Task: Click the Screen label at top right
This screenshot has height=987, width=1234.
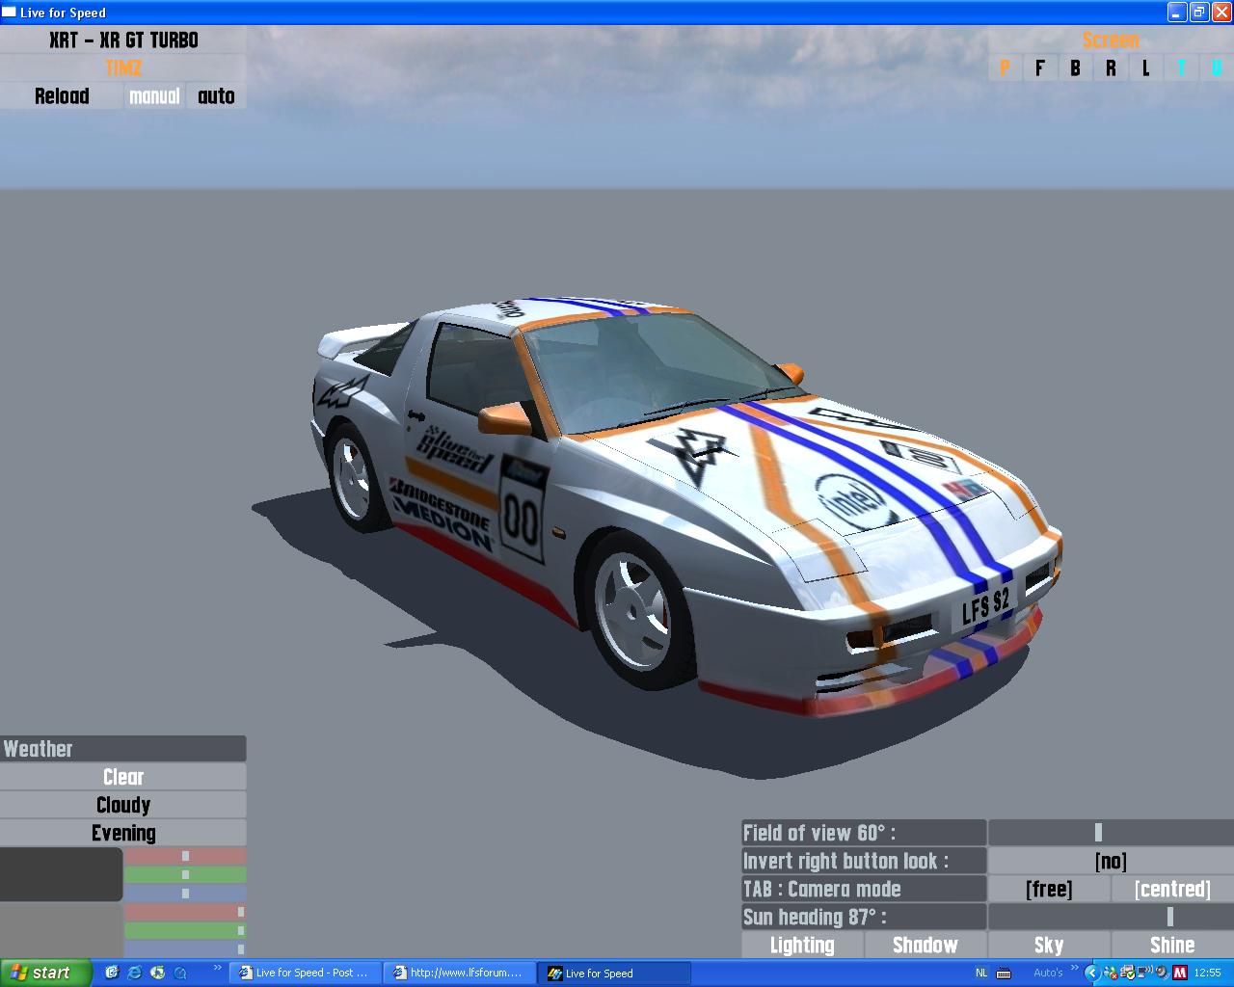Action: coord(1111,40)
